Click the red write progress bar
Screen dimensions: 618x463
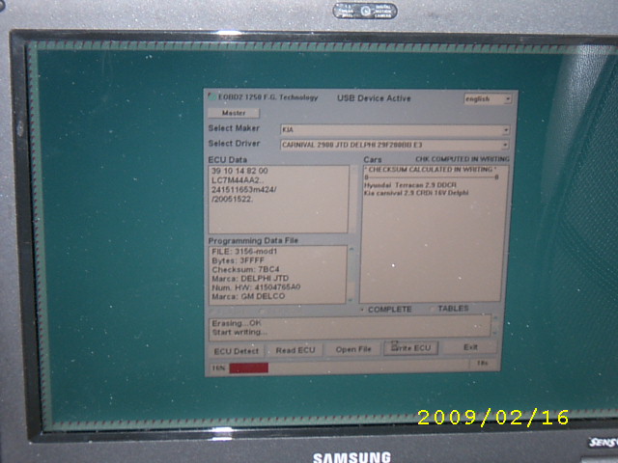tap(249, 368)
